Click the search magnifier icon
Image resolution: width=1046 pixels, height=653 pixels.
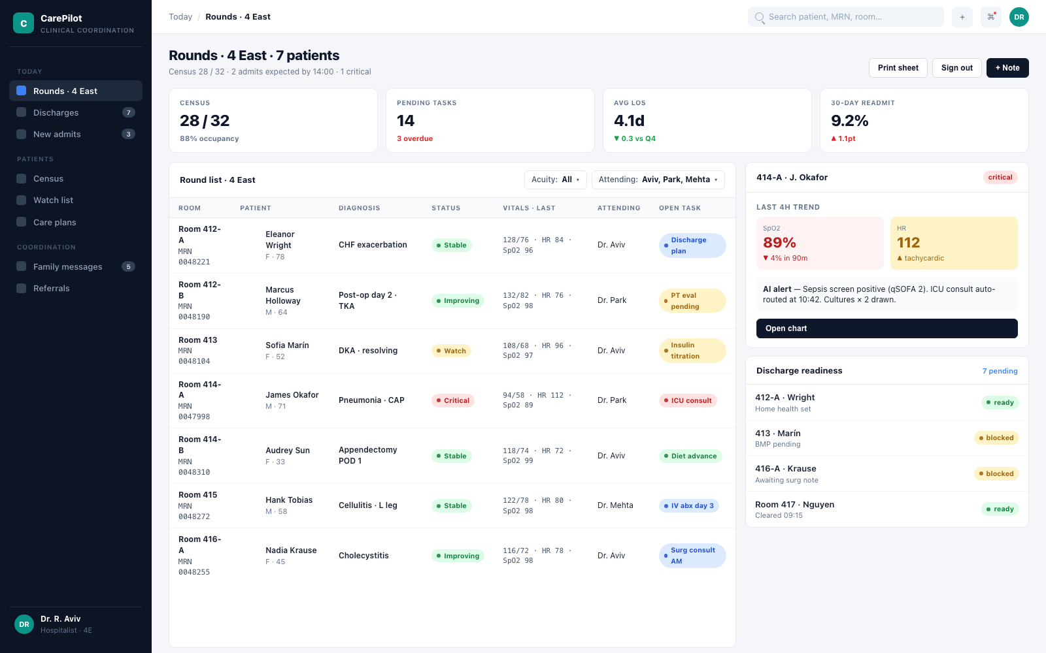click(759, 17)
